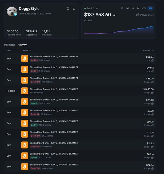Select the 1D time range

122,8
